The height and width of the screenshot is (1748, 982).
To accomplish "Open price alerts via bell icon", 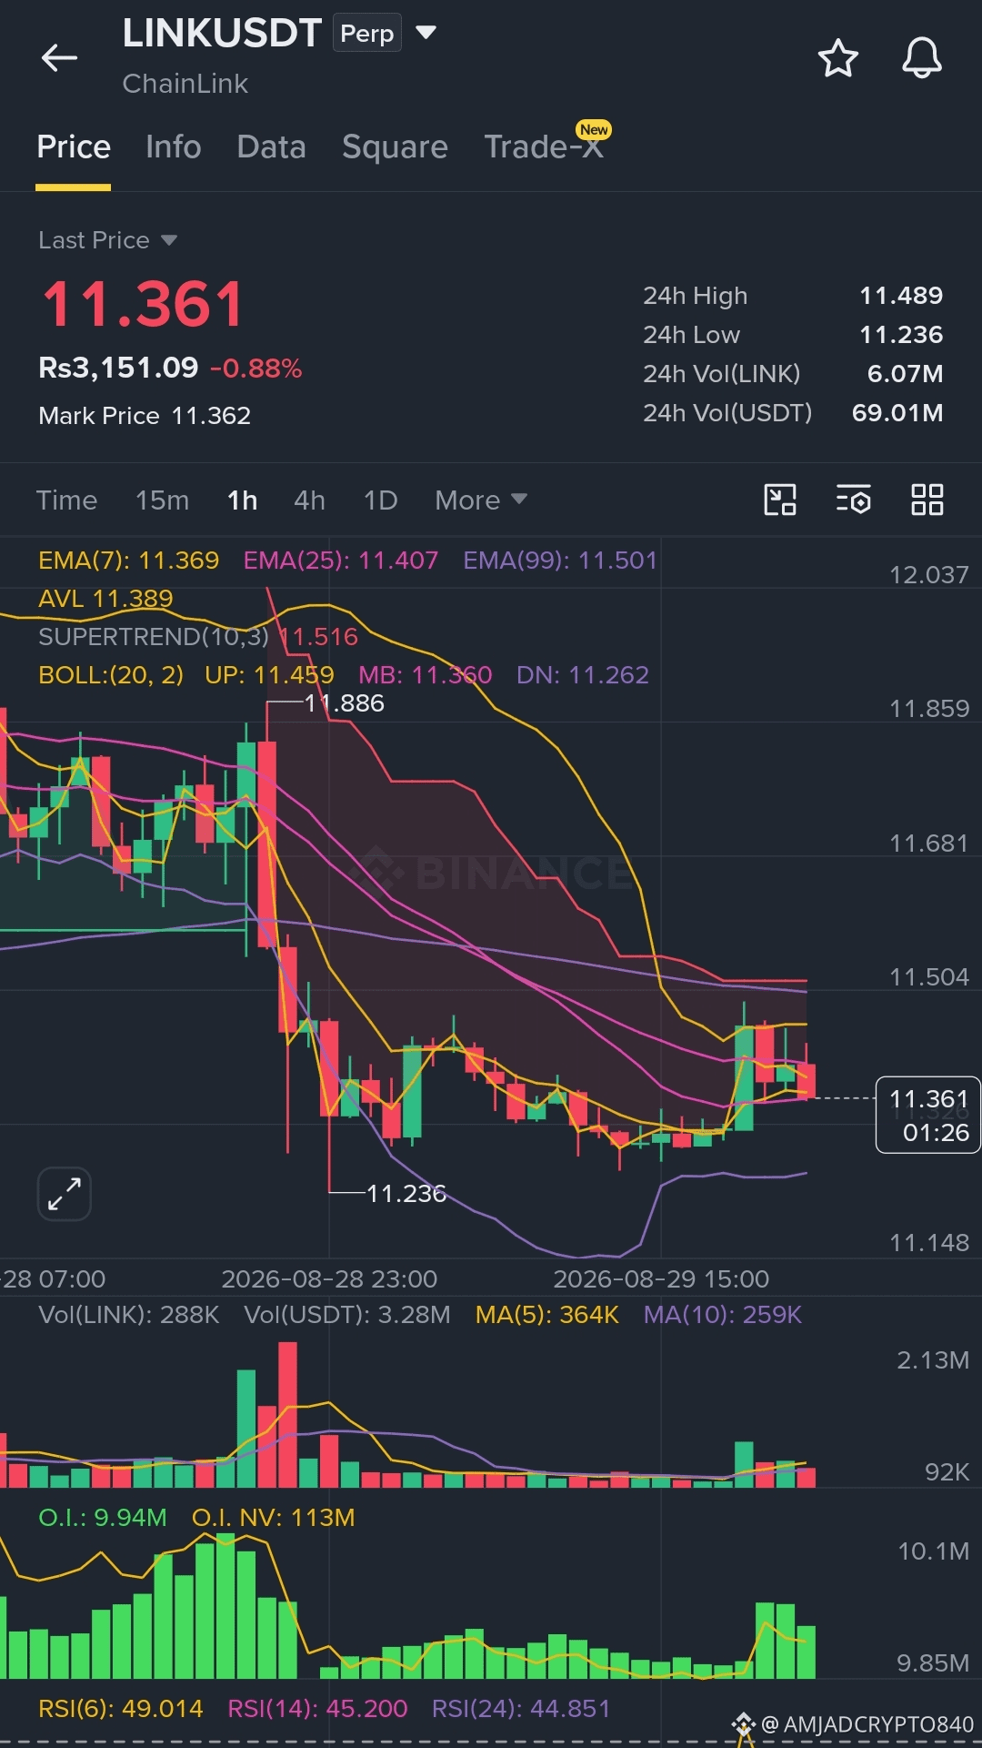I will 921,58.
